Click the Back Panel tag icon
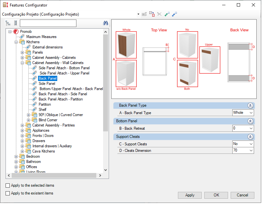The image size is (270, 213). tap(34, 78)
